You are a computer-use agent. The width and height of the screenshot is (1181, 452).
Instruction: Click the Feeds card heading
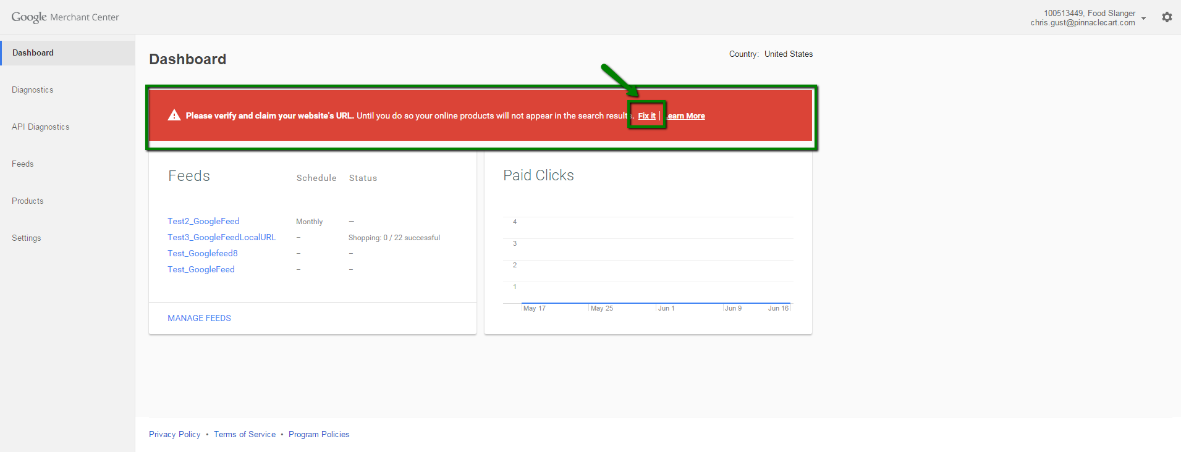(189, 176)
